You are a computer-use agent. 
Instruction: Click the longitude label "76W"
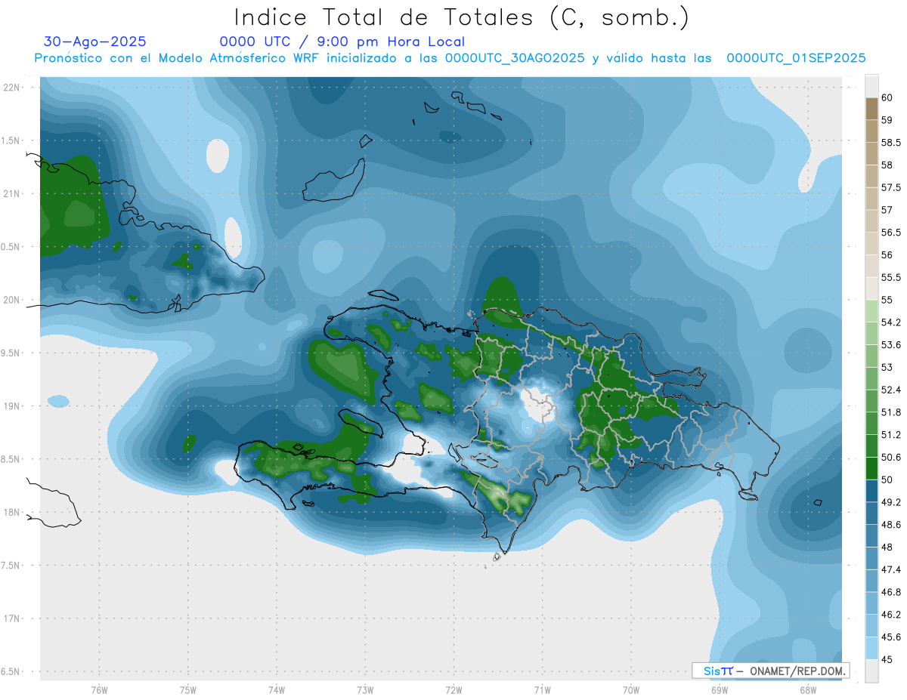[100, 689]
